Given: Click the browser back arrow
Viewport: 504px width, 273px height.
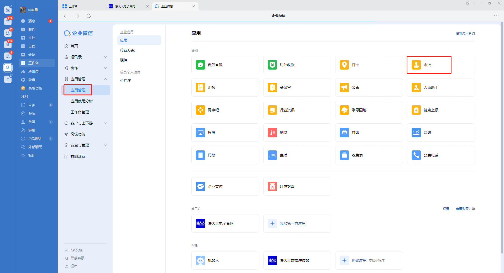Looking at the screenshot, I should tap(66, 16).
